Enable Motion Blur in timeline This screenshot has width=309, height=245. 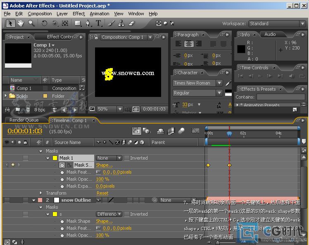pyautogui.click(x=181, y=131)
